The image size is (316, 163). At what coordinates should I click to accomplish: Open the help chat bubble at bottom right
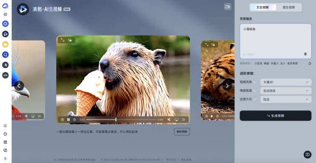coord(307,154)
